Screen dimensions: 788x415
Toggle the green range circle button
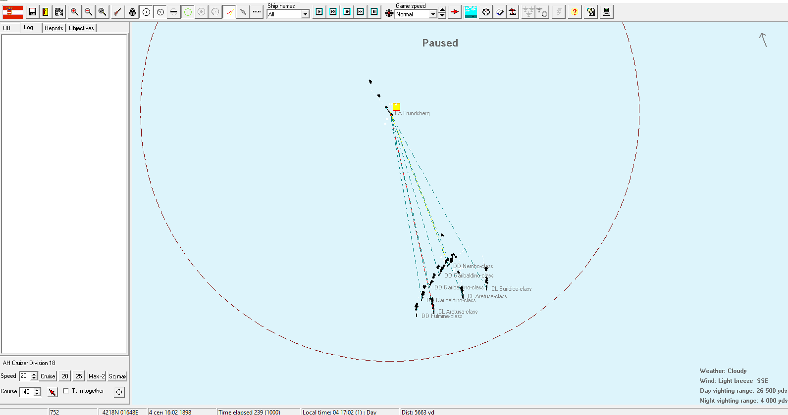188,12
